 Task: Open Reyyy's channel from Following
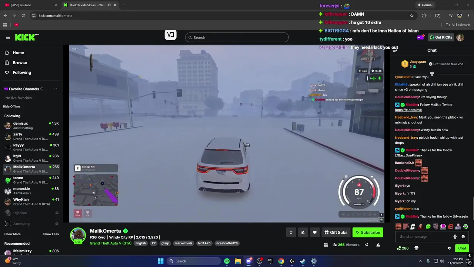click(31, 147)
